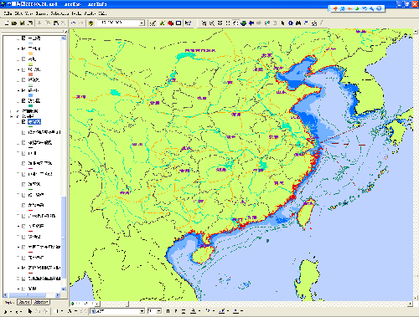Click table of contents scrollbar down arrow
This screenshot has height=317, width=419.
[64, 289]
